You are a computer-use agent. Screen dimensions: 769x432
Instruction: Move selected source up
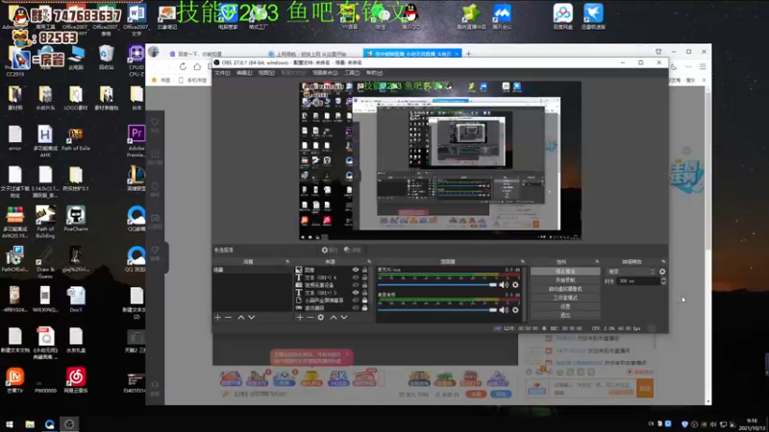click(x=334, y=318)
